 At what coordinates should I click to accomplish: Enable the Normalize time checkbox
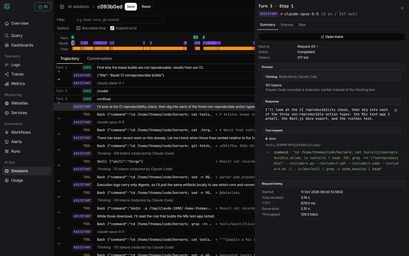click(x=78, y=28)
